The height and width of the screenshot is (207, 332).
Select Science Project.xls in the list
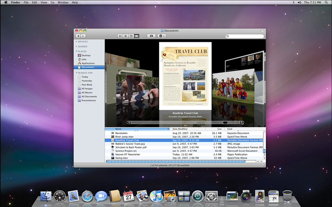(x=184, y=151)
